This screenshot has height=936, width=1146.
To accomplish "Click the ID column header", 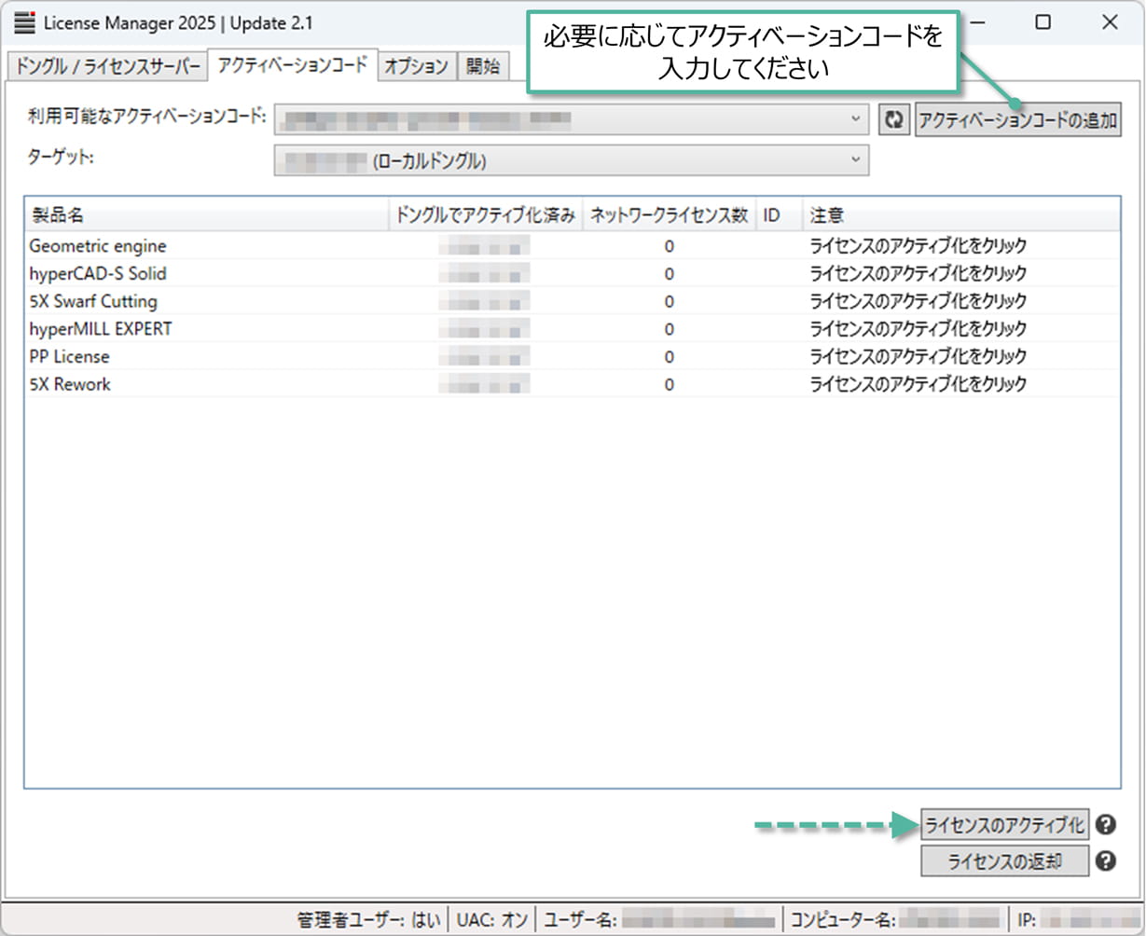I will pyautogui.click(x=780, y=216).
